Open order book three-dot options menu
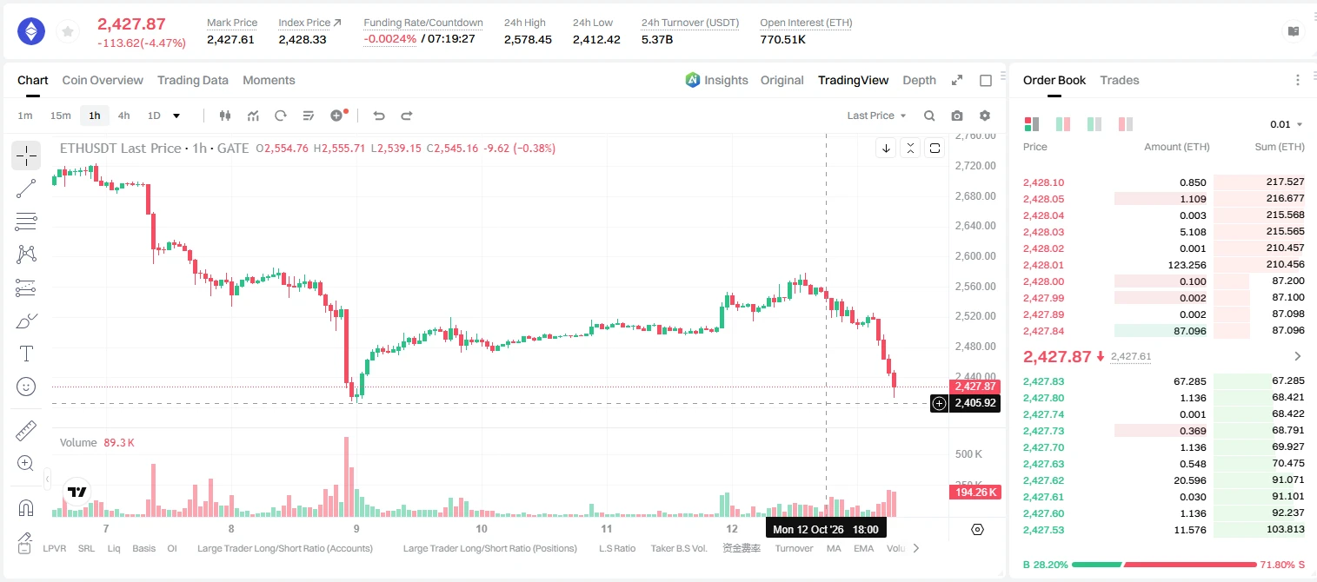Image resolution: width=1317 pixels, height=582 pixels. [x=1298, y=80]
